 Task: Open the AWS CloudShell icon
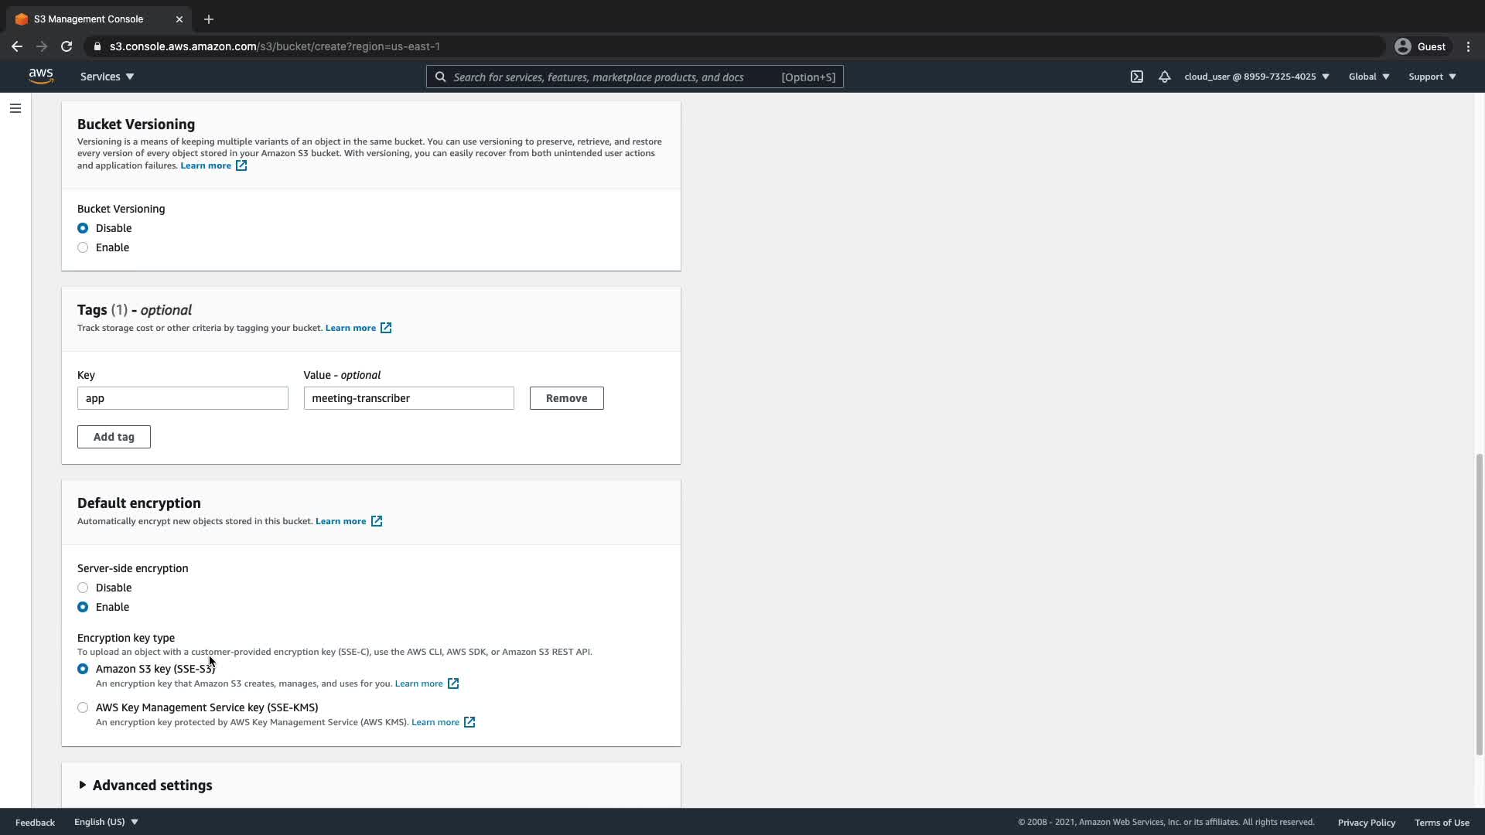tap(1136, 77)
